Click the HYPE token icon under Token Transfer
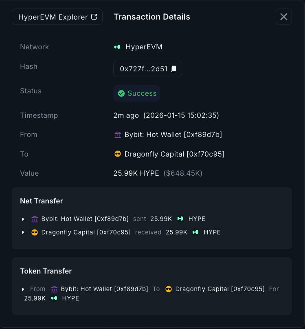Image resolution: width=305 pixels, height=329 pixels. [54, 298]
